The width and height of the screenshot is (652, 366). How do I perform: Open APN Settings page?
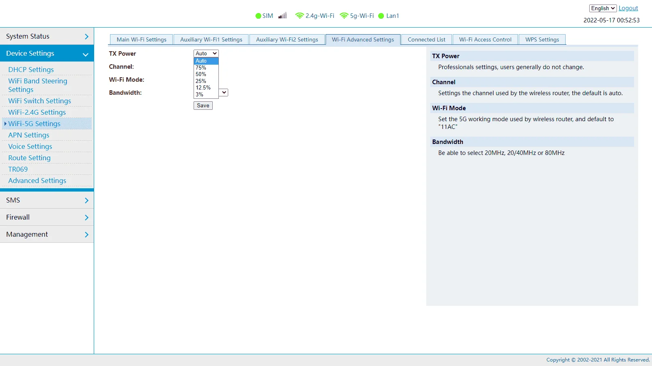pyautogui.click(x=29, y=135)
